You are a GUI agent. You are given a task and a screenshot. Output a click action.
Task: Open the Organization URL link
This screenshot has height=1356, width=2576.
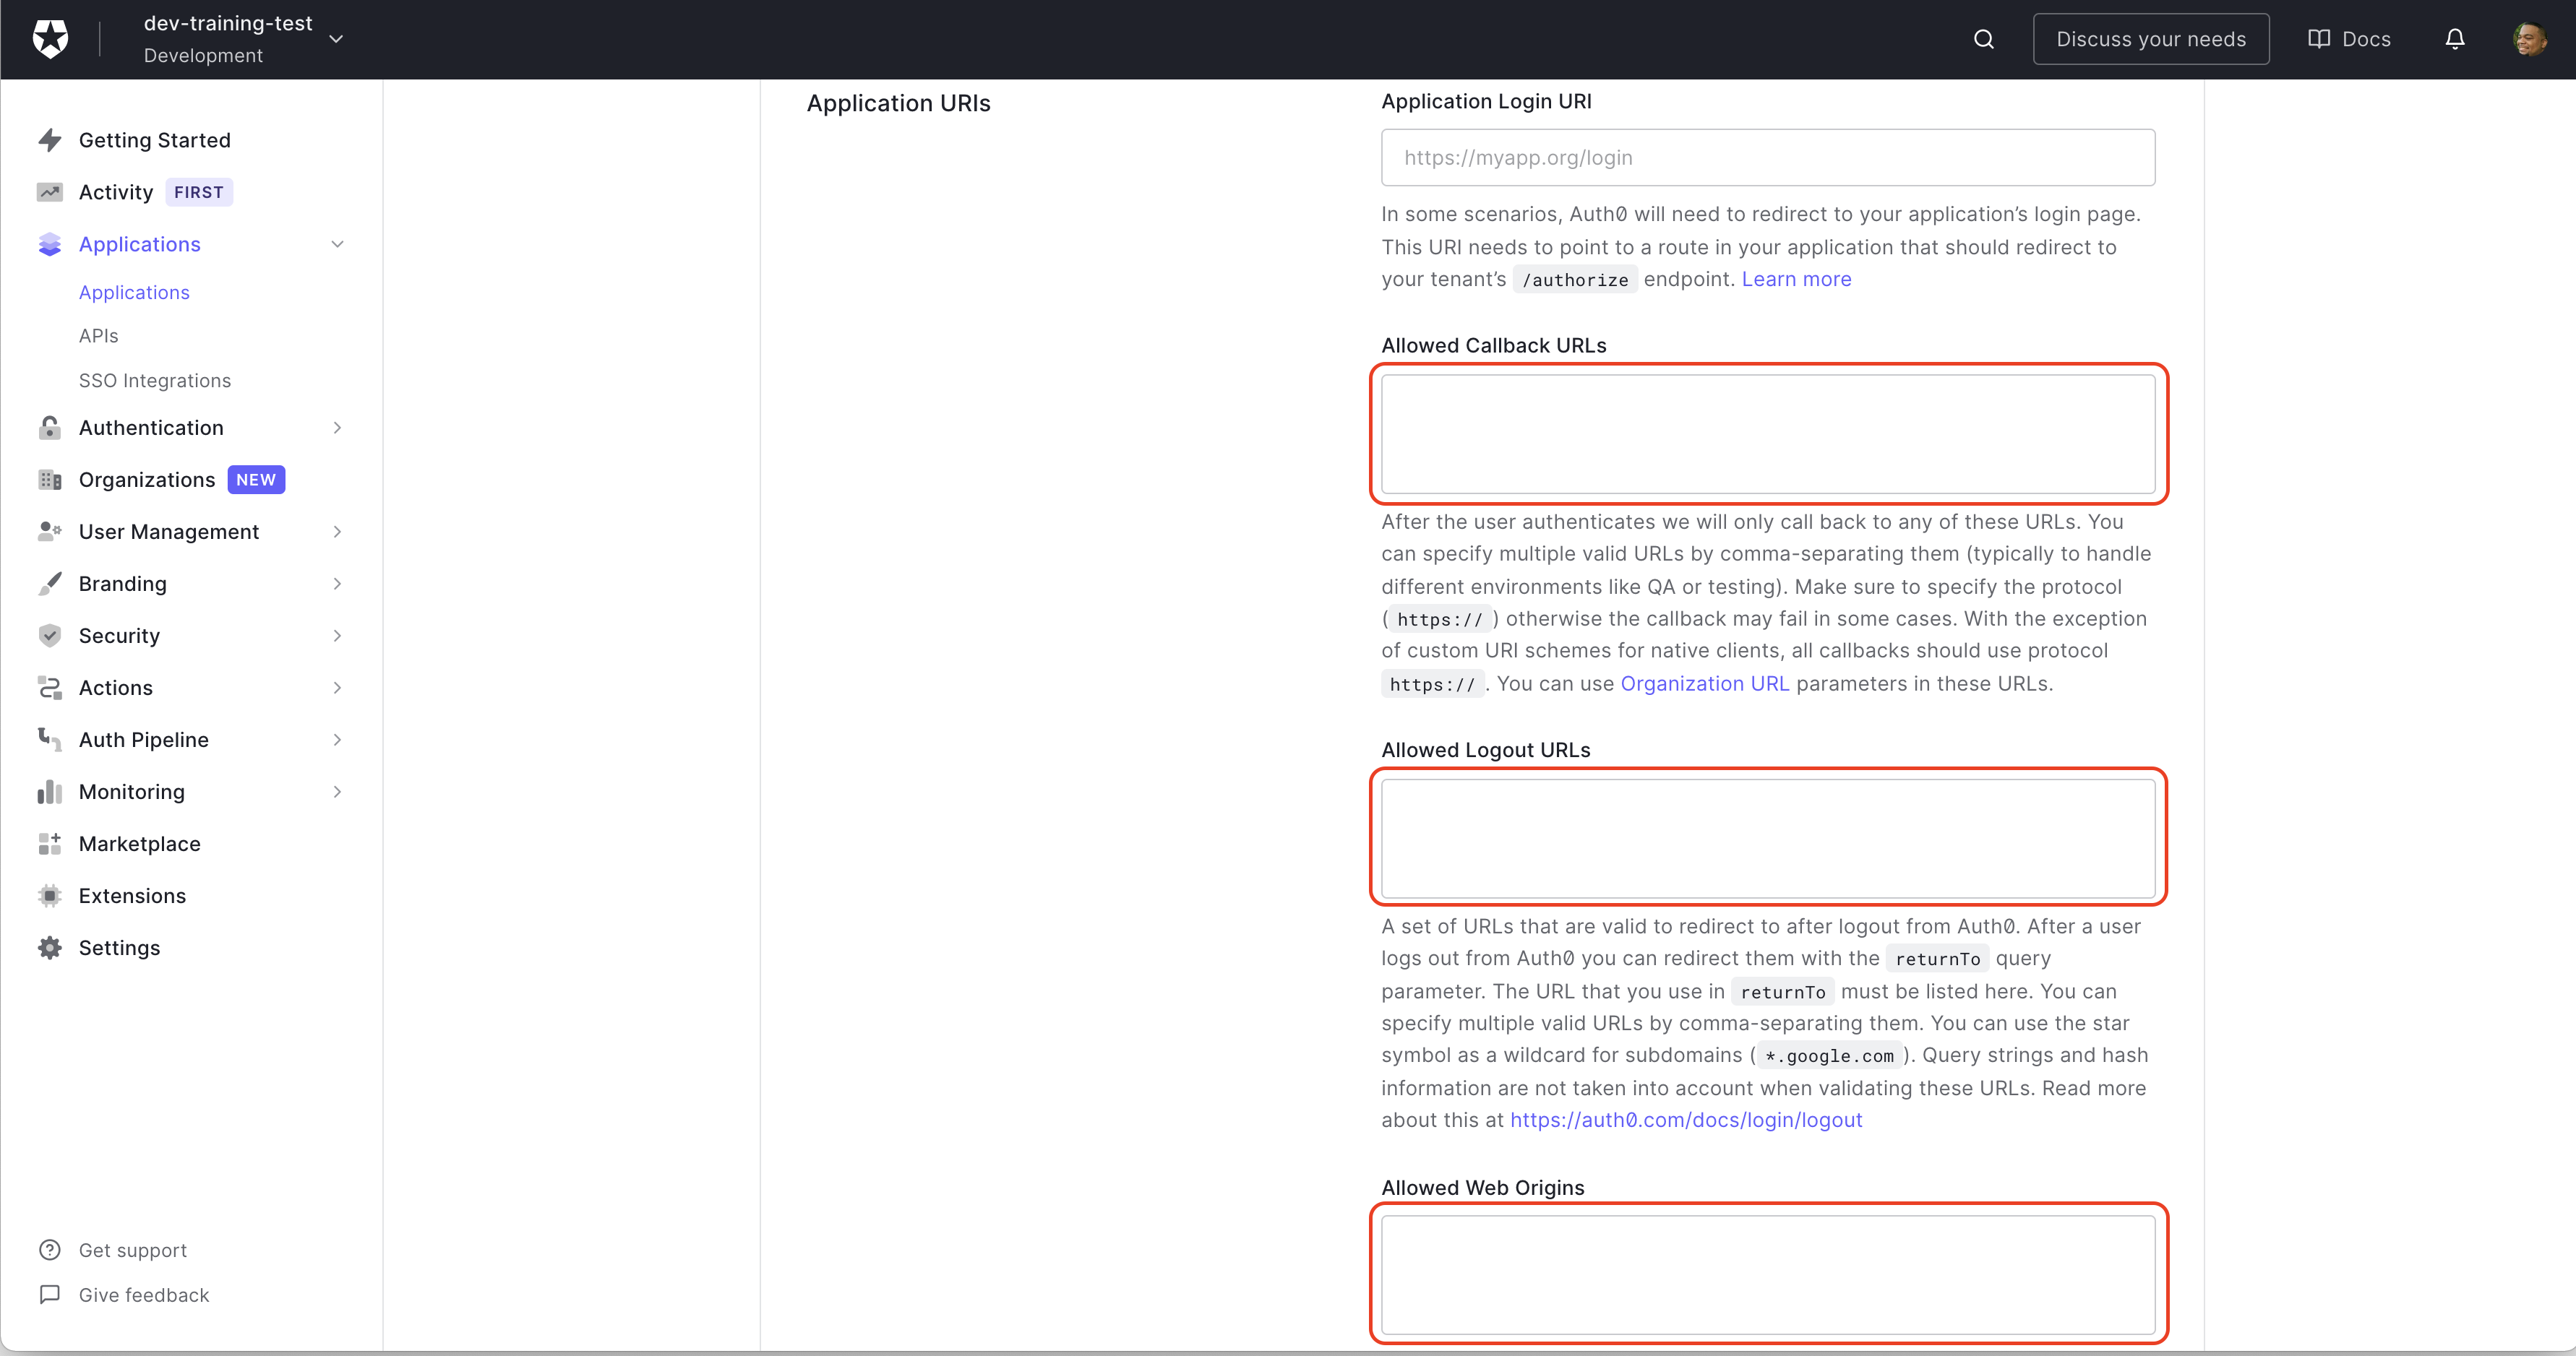click(1704, 683)
